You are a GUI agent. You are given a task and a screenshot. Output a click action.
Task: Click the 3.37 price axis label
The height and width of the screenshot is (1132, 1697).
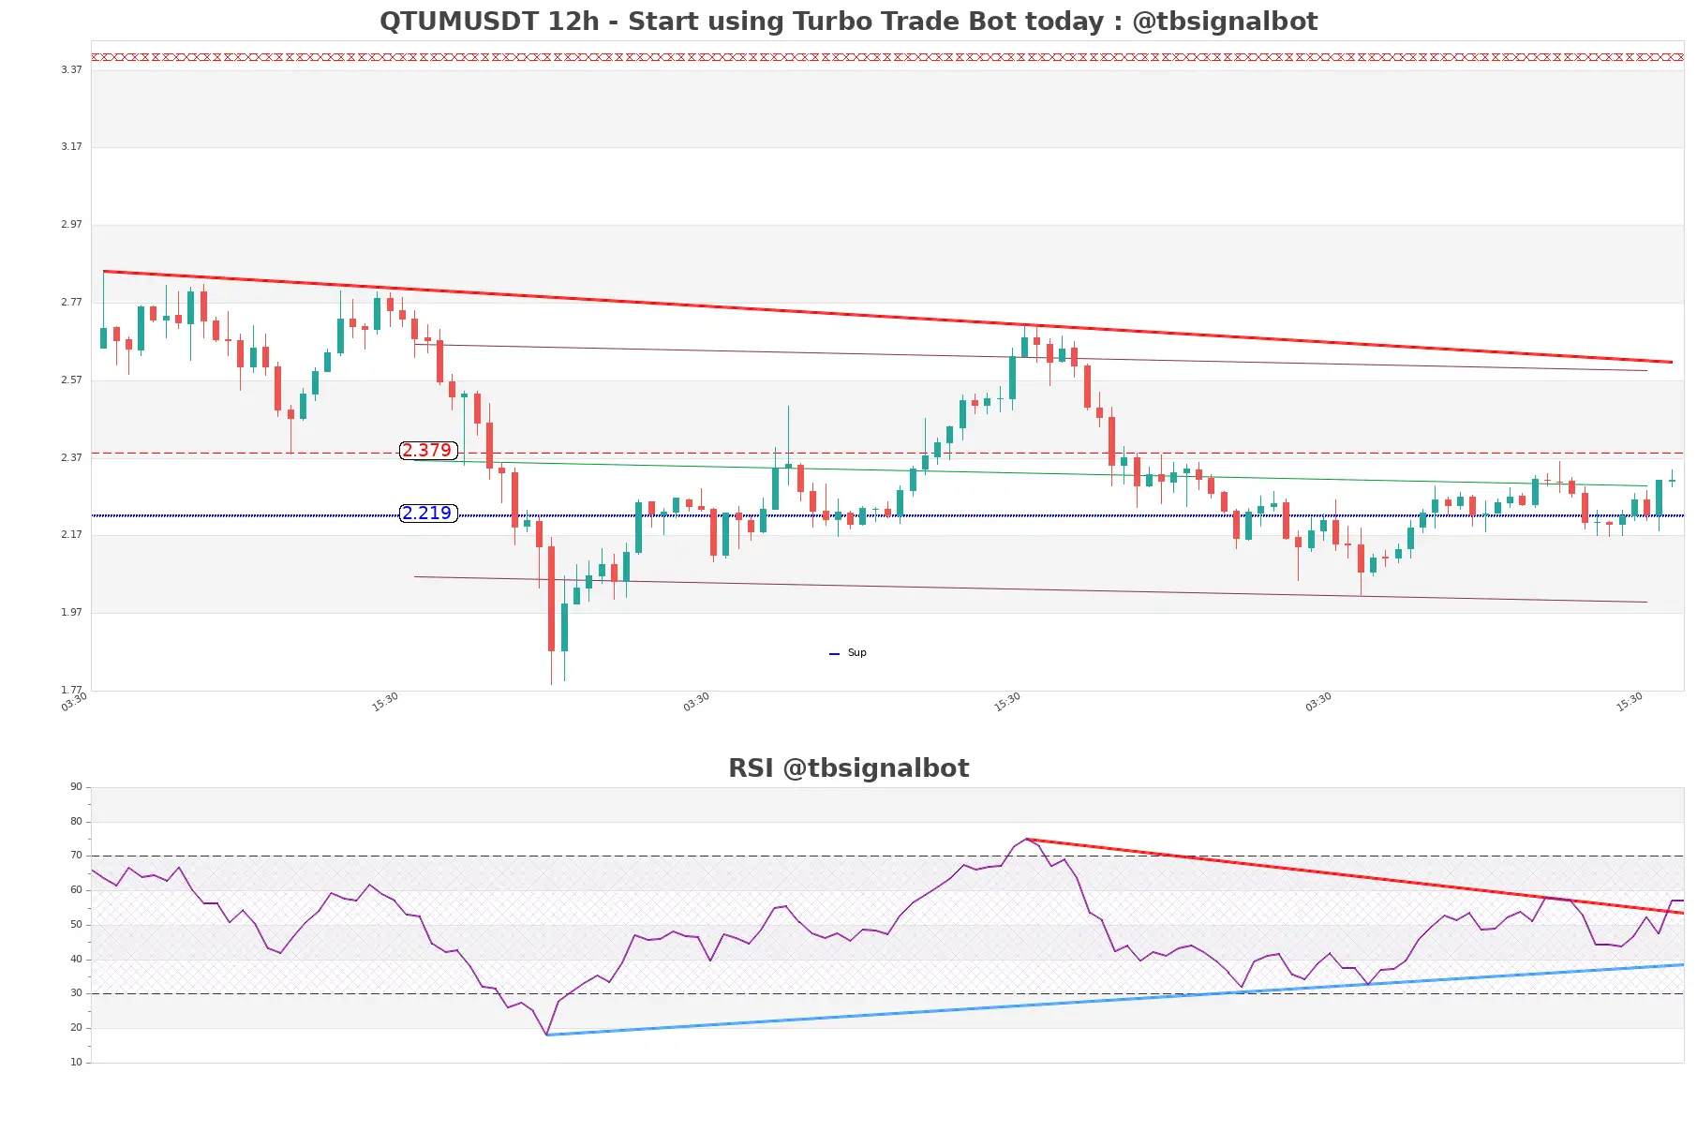[x=71, y=70]
